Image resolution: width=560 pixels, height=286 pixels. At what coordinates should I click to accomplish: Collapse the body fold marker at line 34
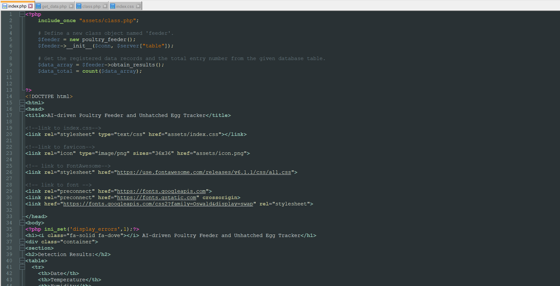pos(22,222)
